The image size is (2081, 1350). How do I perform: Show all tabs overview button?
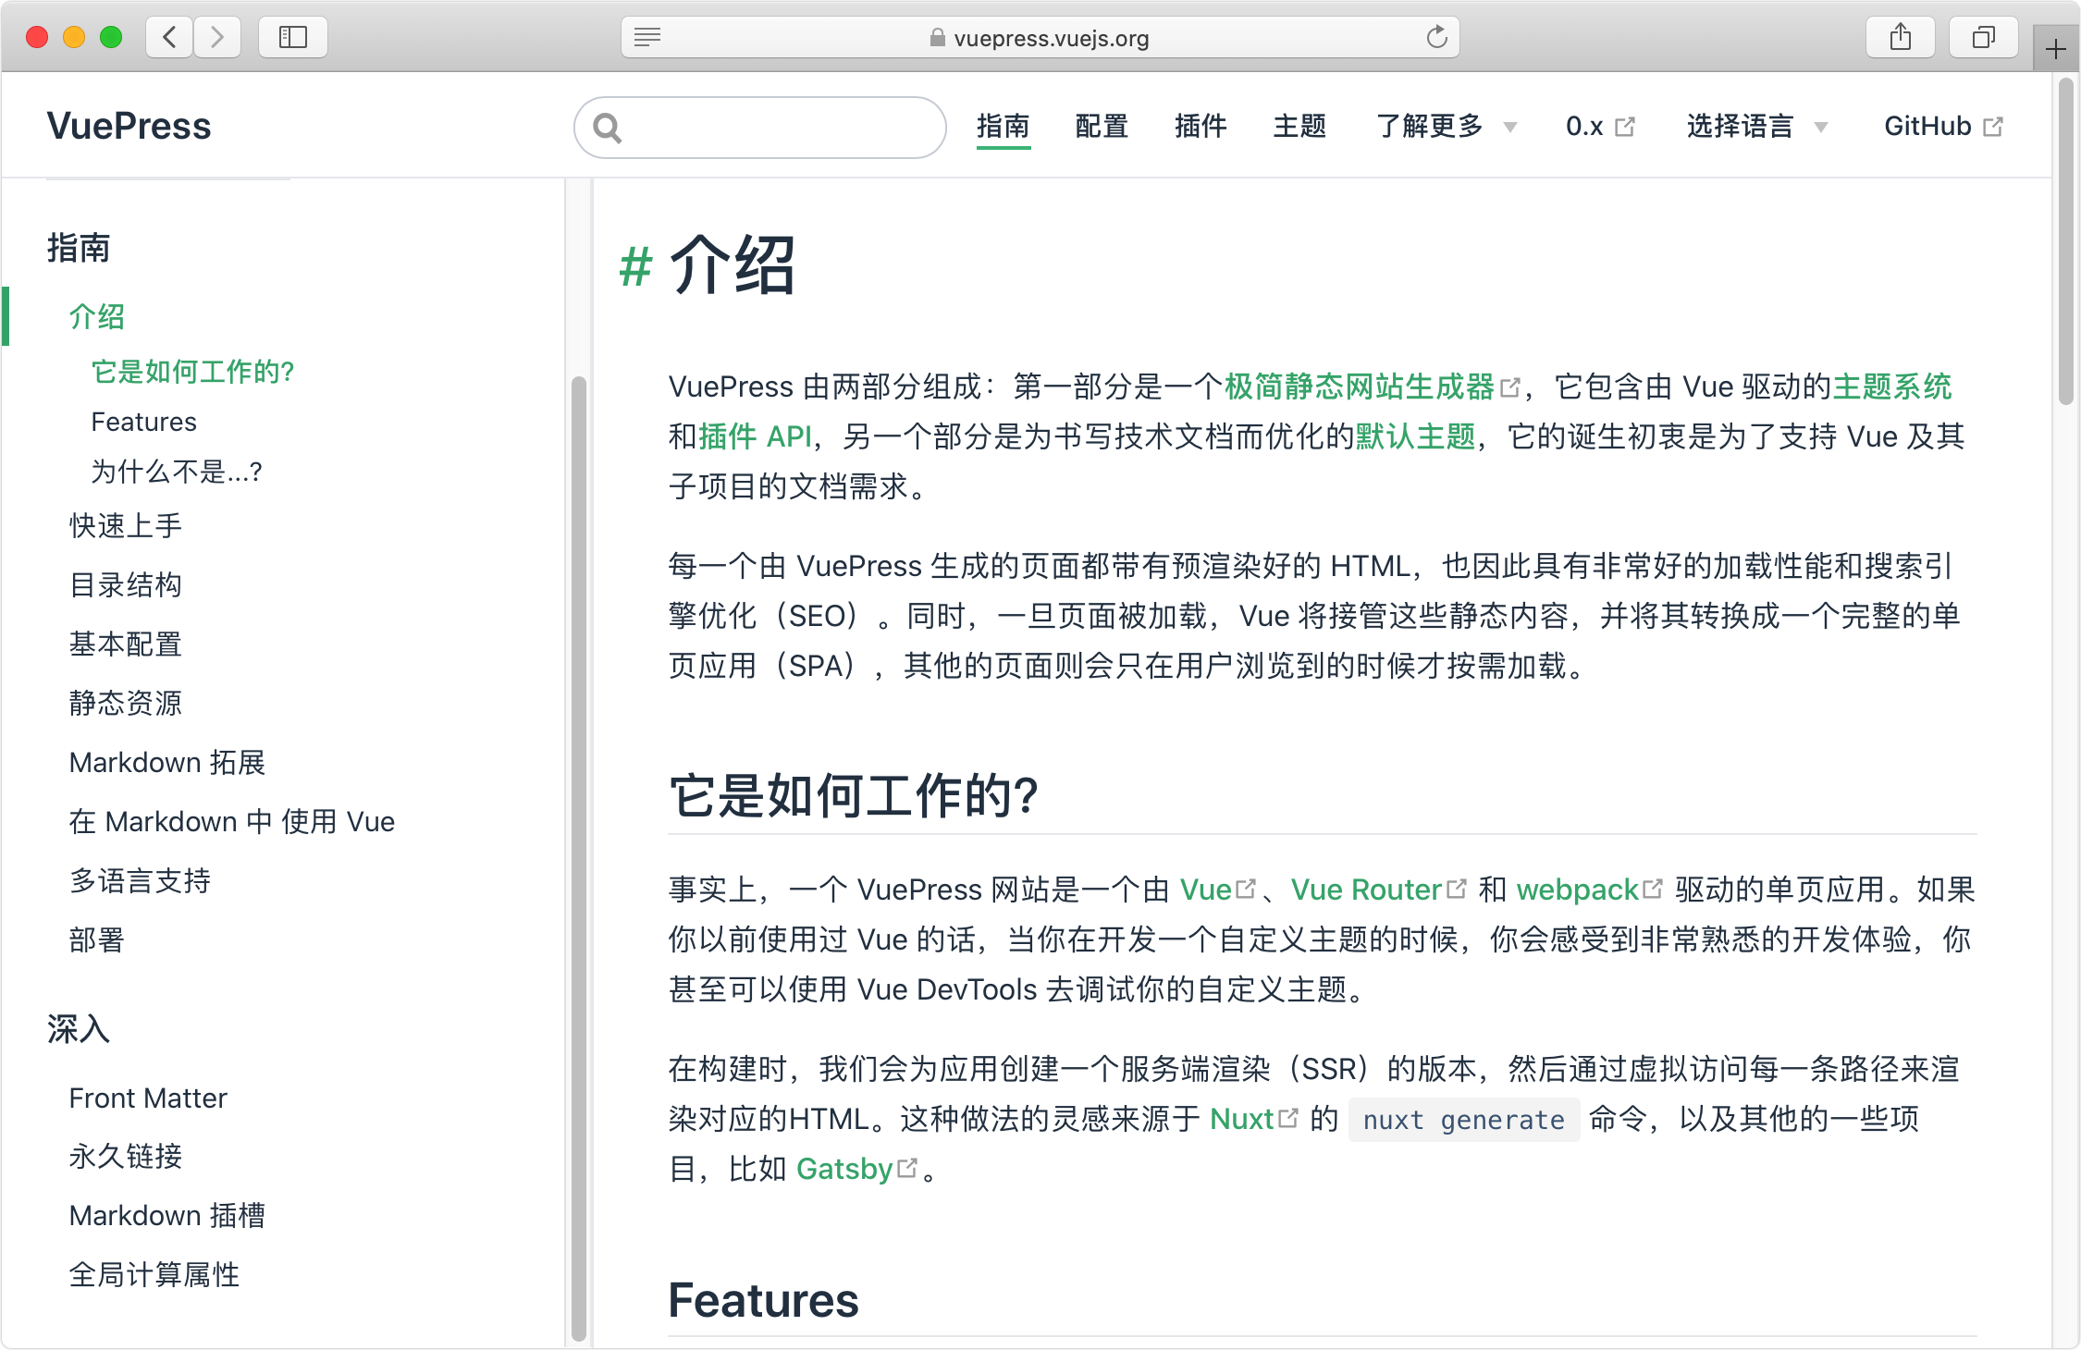[1984, 37]
